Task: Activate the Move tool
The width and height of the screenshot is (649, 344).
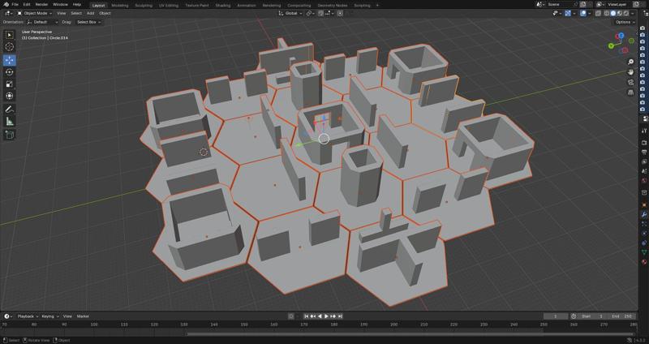Action: tap(9, 60)
